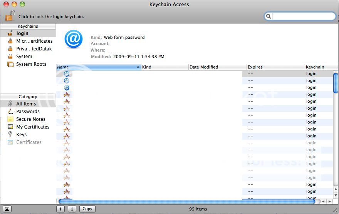This screenshot has height=214, width=339.
Task: Click the plus button to add item
Action: (x=60, y=209)
